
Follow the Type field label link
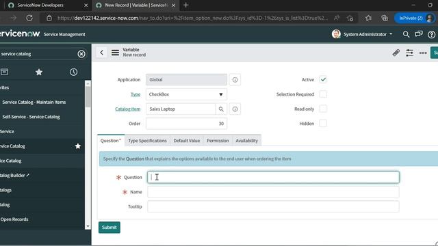tap(136, 94)
